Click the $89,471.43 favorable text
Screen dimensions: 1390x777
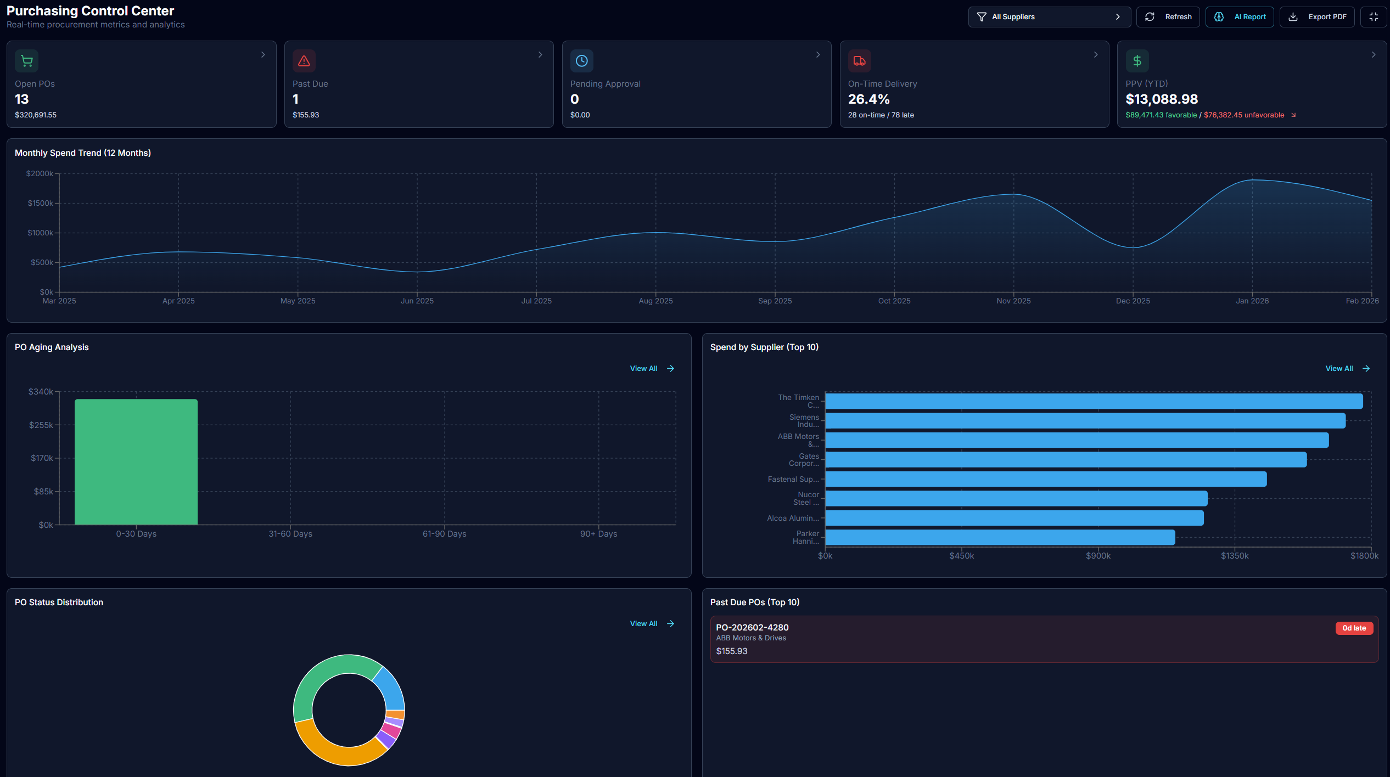point(1161,115)
